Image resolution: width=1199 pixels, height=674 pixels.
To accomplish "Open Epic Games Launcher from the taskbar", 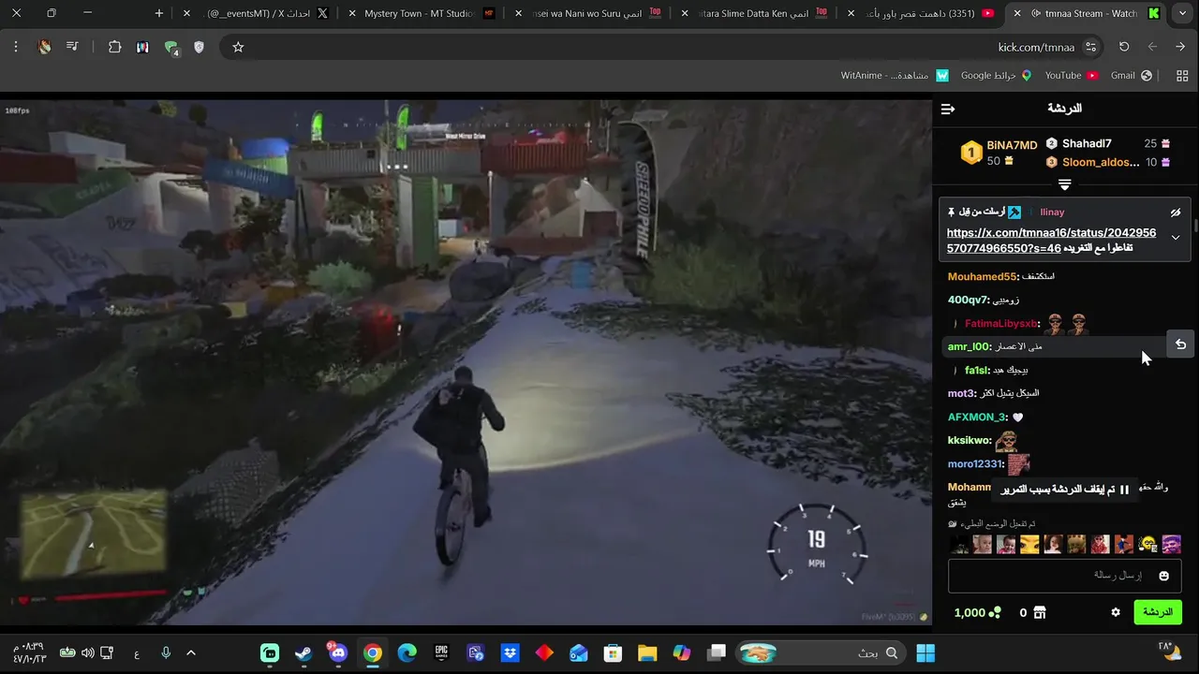I will click(x=441, y=652).
